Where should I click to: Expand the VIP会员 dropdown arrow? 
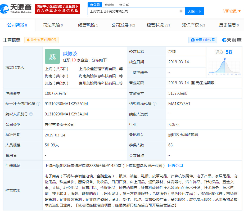tap(240, 11)
